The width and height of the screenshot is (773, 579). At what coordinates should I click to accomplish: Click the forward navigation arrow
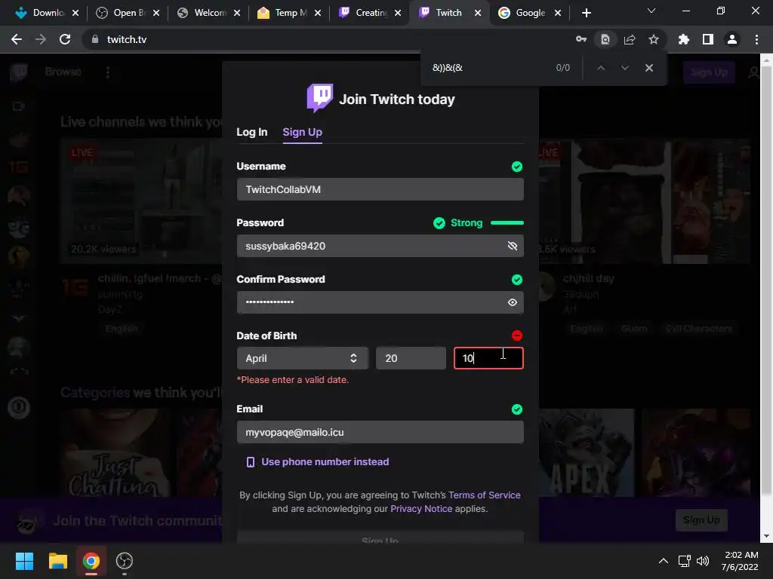coord(41,39)
